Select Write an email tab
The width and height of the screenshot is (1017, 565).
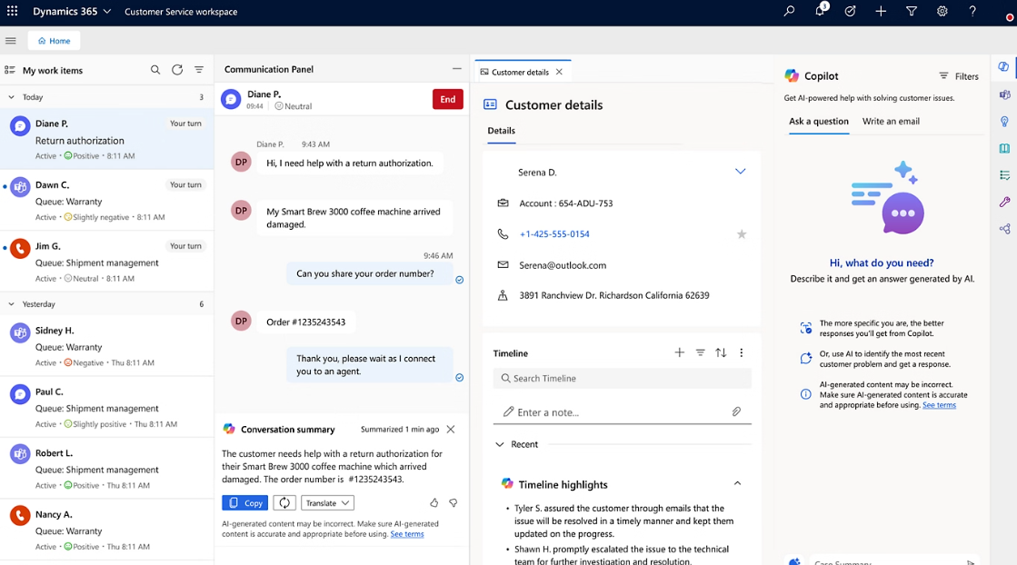[891, 121]
